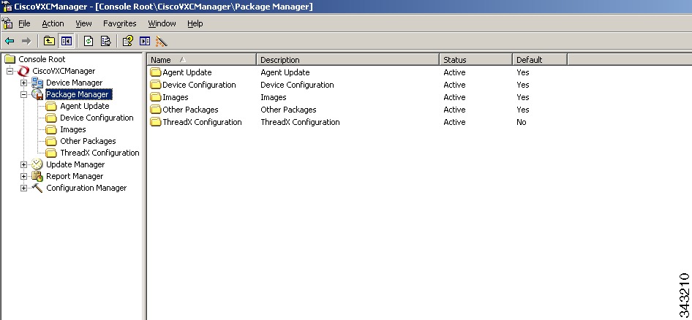Click the orange wizard toolbar icon
692x320 pixels.
click(162, 42)
